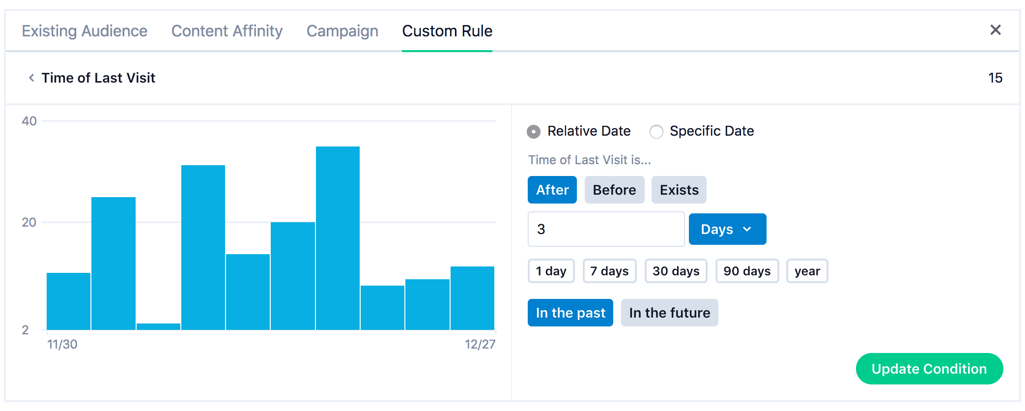Pick the 30 days preset

[x=676, y=271]
